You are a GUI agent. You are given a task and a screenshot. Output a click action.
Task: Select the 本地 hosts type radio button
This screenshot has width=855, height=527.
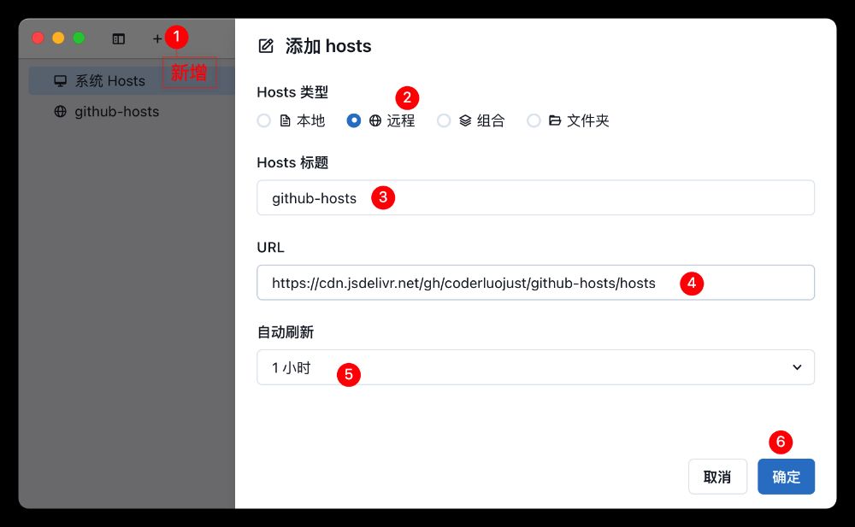[264, 120]
